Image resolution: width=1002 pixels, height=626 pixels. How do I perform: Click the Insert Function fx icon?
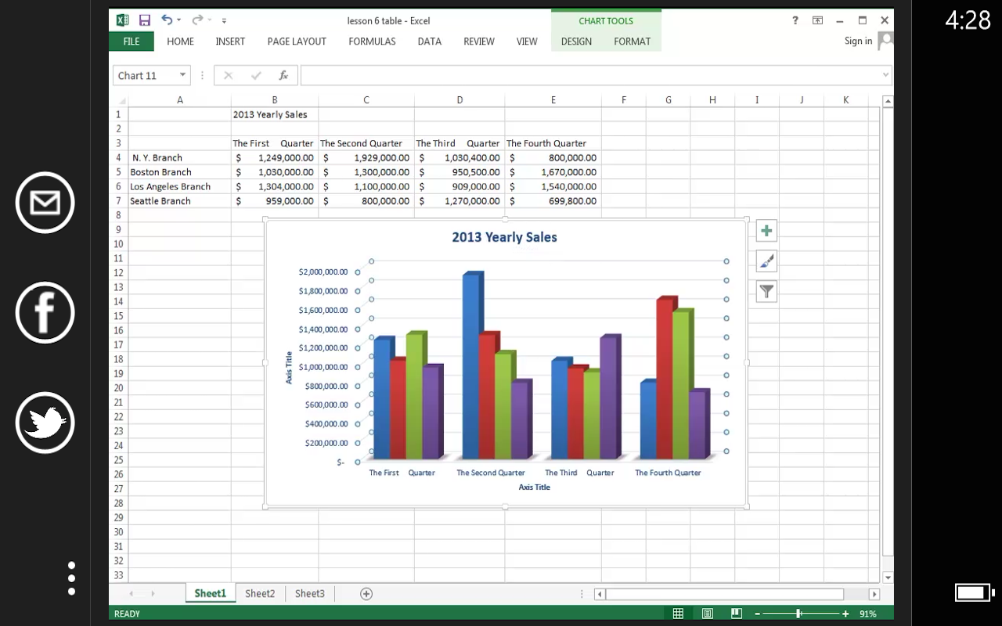click(283, 75)
